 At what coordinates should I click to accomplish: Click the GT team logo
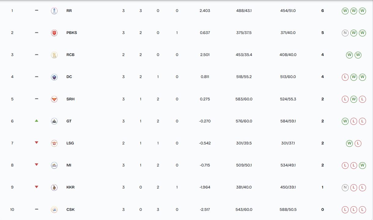point(54,121)
